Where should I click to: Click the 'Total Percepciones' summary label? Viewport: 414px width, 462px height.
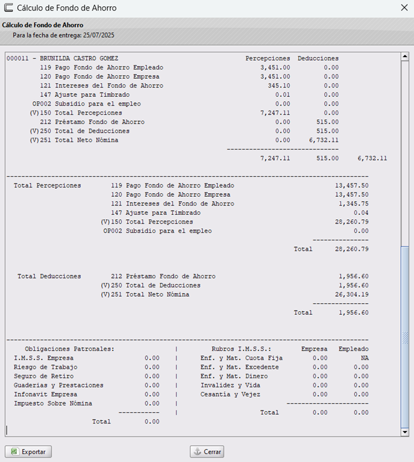coord(47,186)
